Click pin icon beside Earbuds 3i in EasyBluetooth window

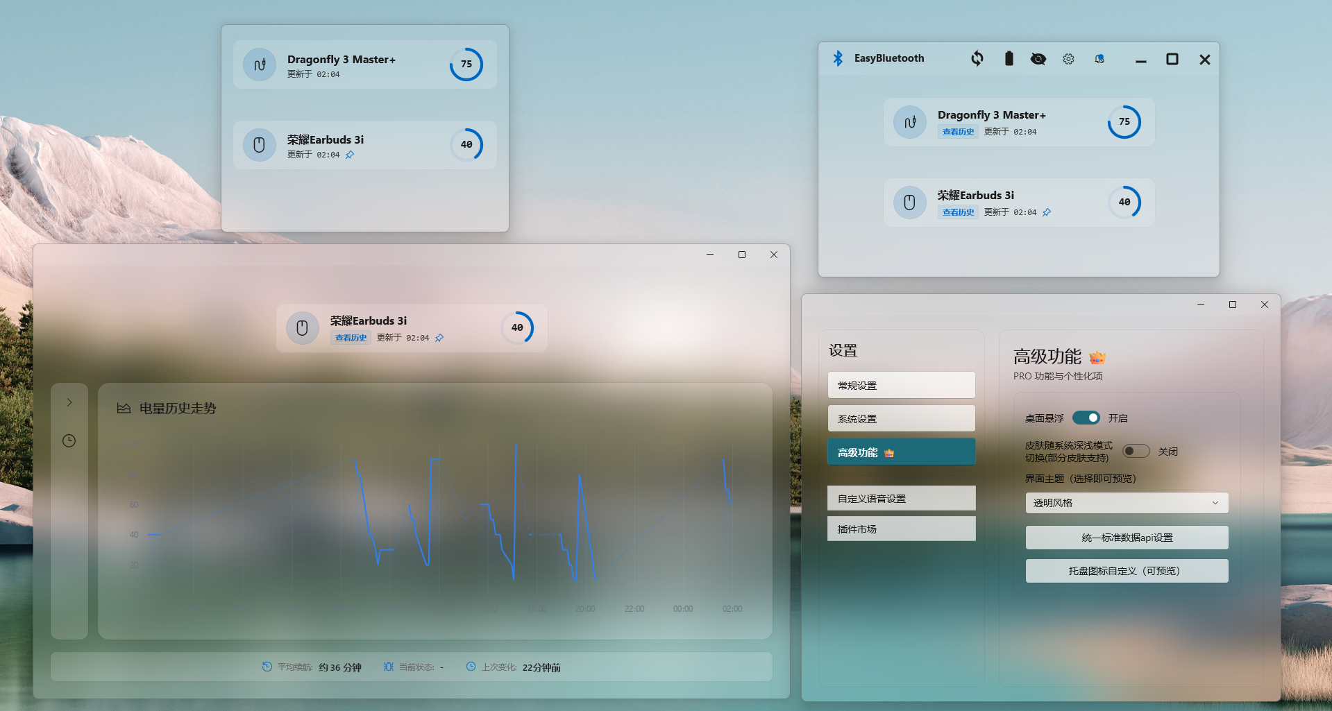coord(1047,212)
